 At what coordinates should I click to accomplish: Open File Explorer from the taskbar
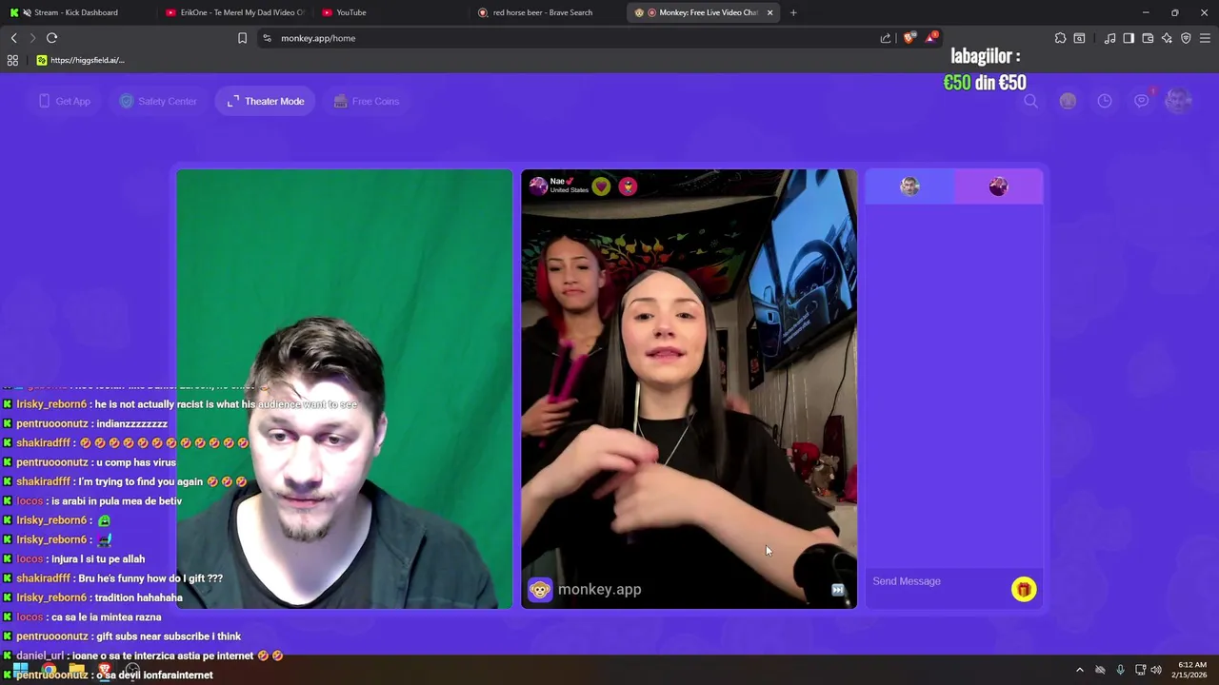click(76, 670)
